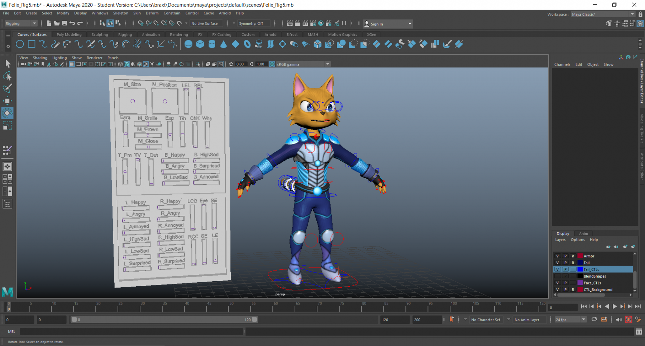Open the Deform menu
The width and height of the screenshot is (645, 346).
pos(152,13)
